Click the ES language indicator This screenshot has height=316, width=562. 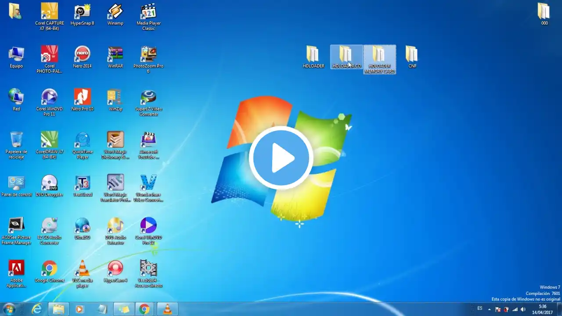pos(480,309)
